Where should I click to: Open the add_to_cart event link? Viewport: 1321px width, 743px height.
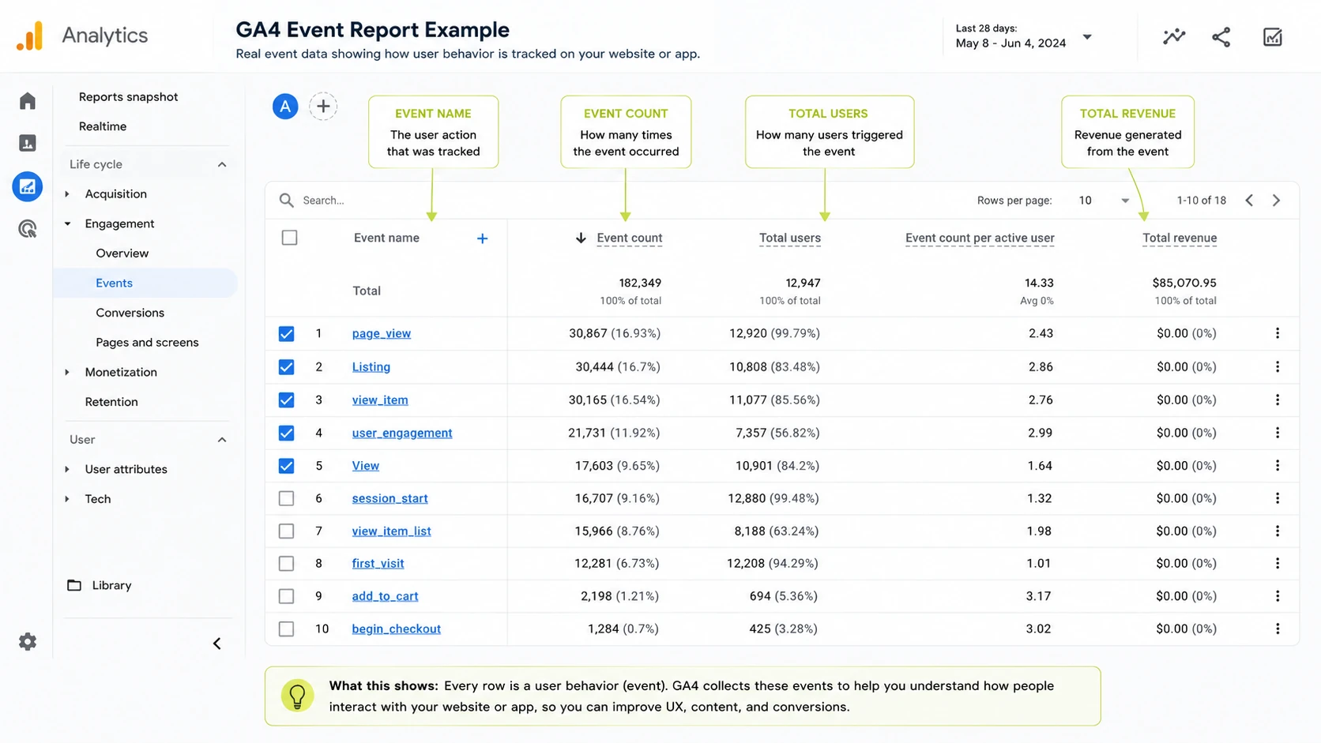pyautogui.click(x=385, y=596)
